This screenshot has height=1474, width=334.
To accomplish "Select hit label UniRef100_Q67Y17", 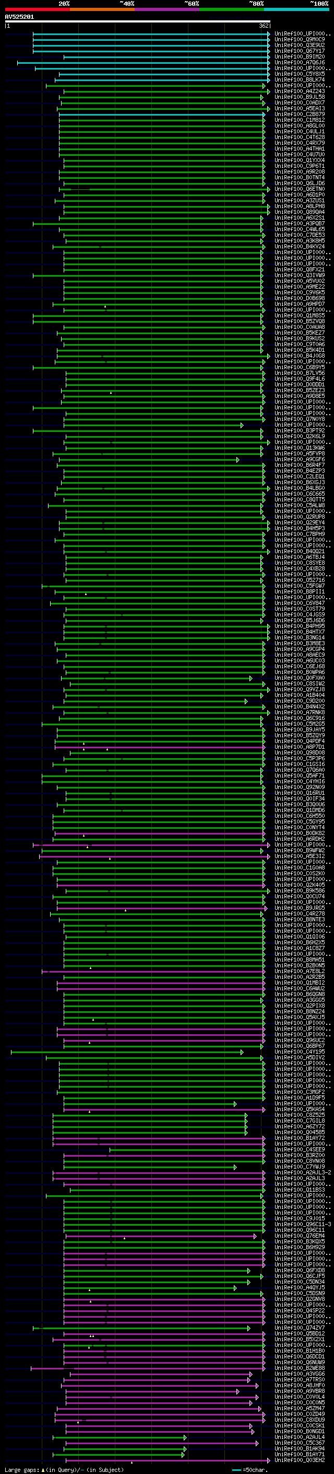I will (300, 51).
